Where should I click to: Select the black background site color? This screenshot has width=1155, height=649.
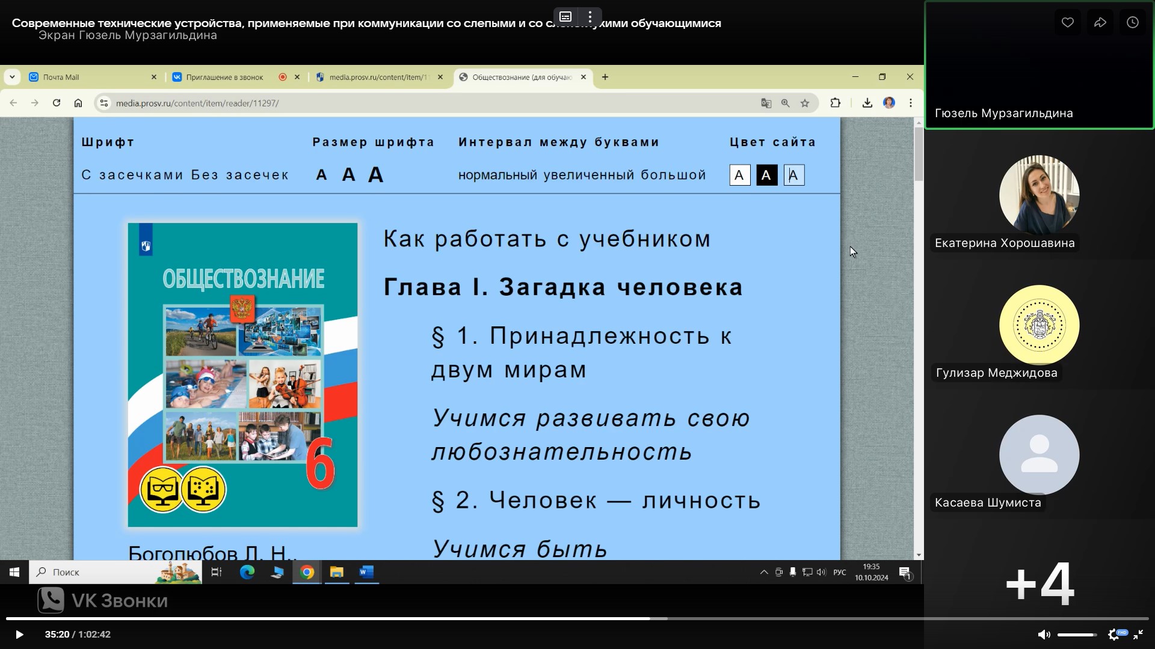click(766, 175)
